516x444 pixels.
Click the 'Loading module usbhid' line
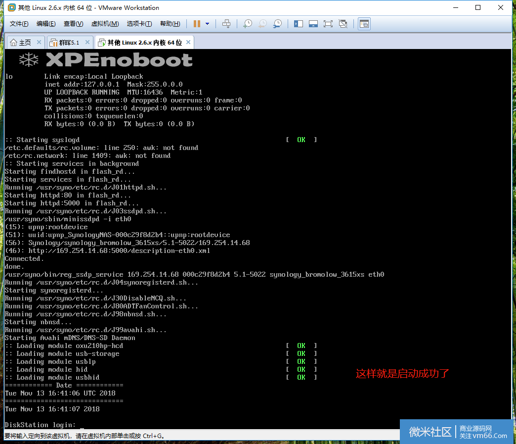pyautogui.click(x=52, y=377)
